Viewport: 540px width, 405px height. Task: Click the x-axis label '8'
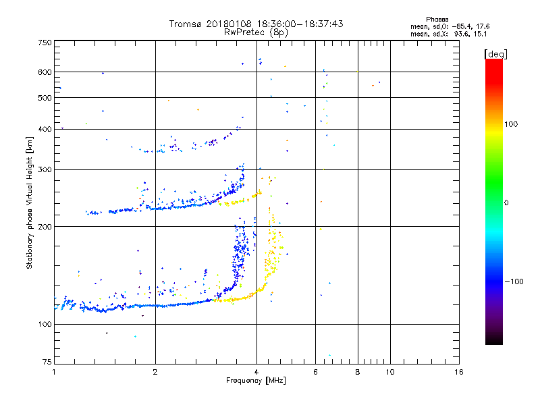coord(358,372)
